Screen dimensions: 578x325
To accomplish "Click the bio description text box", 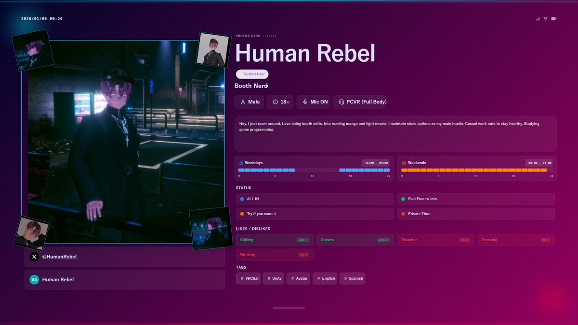I will [x=395, y=134].
